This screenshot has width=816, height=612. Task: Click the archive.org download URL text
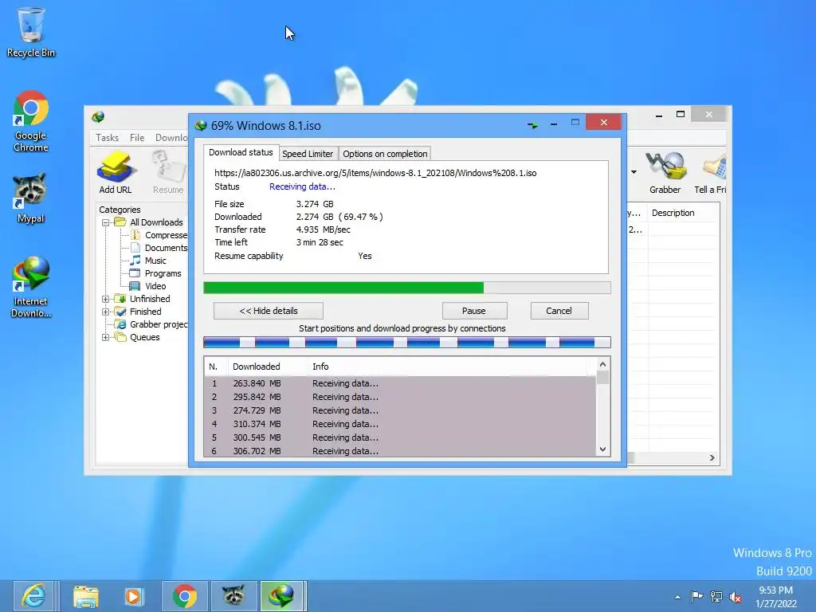[x=375, y=173]
